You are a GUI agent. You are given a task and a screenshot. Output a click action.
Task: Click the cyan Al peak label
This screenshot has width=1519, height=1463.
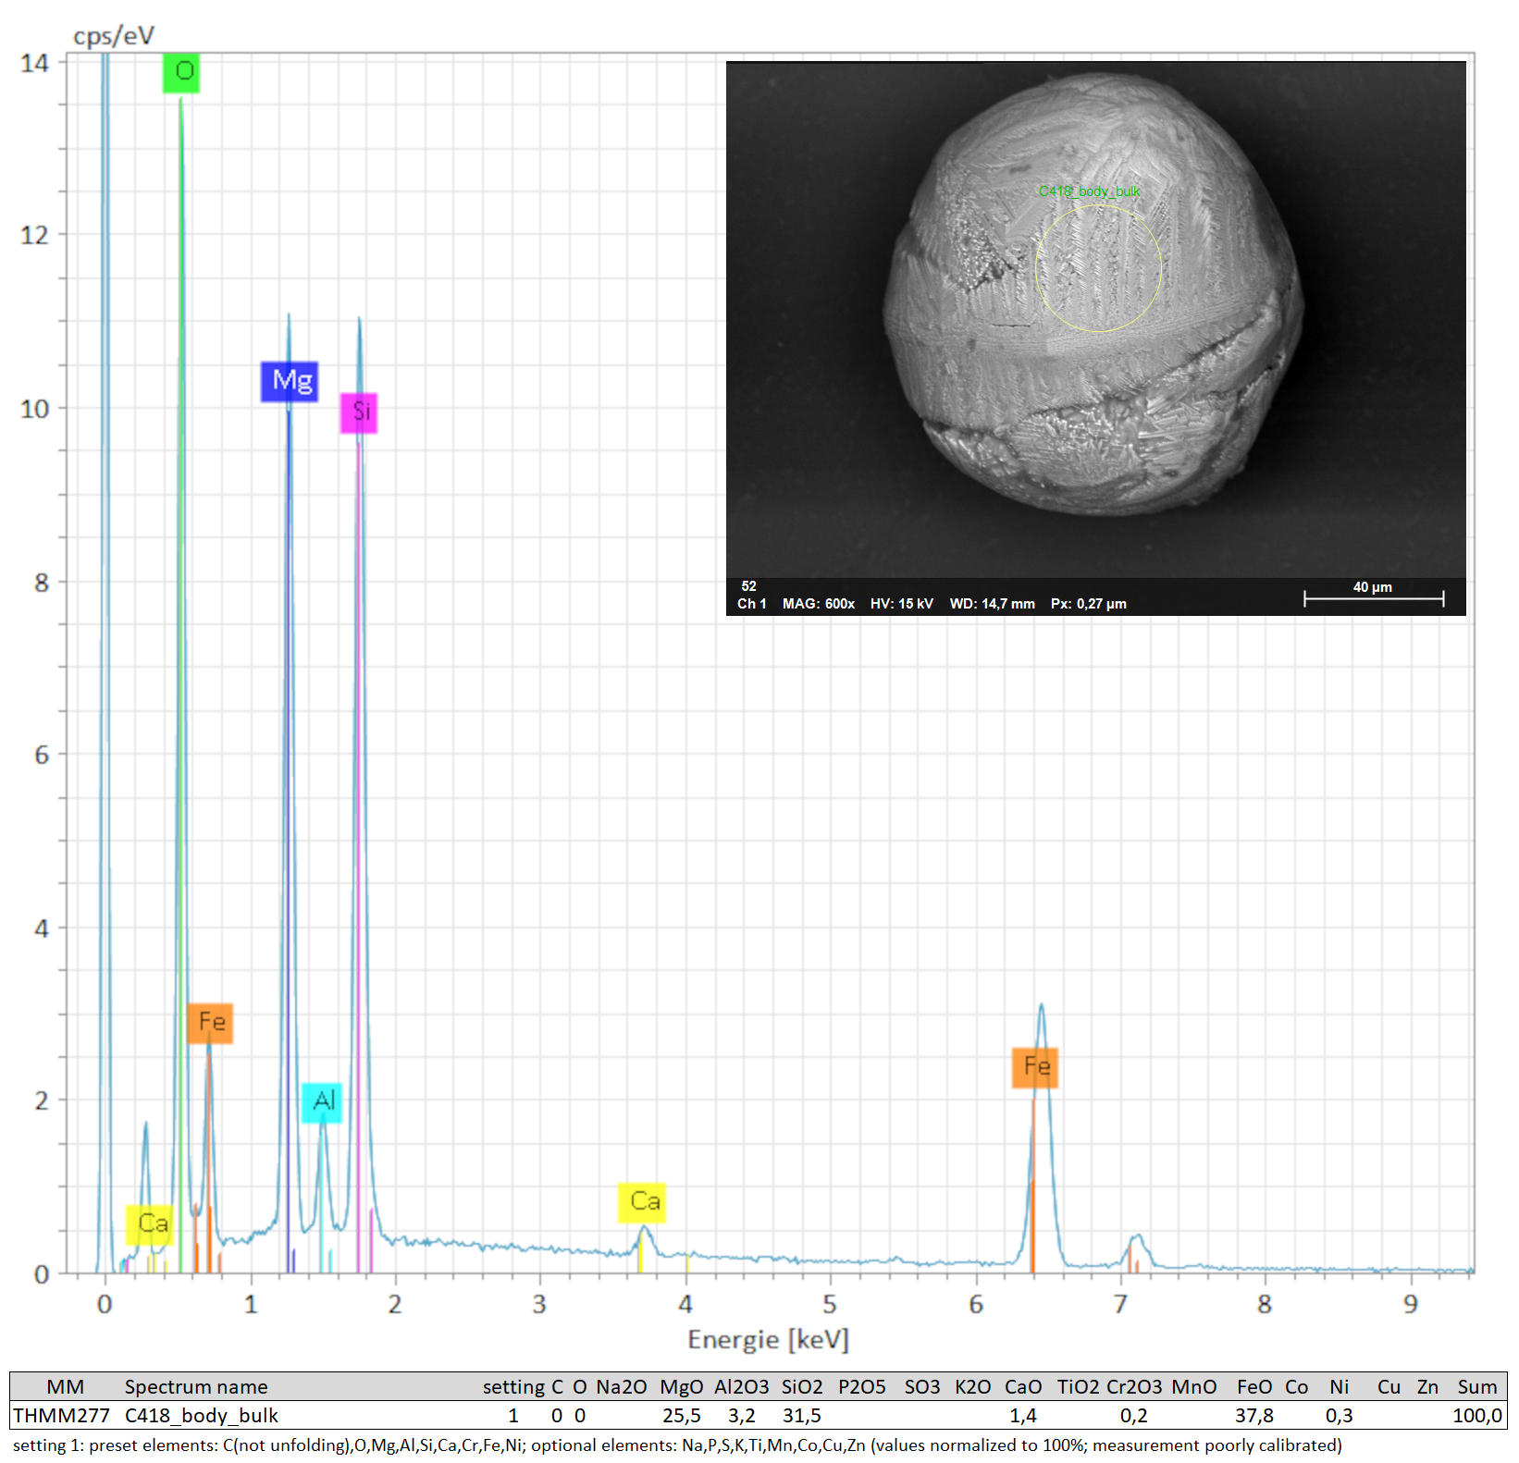[322, 1101]
